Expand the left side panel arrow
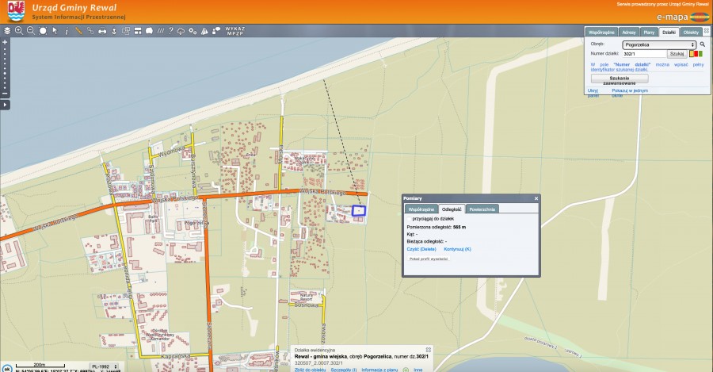Viewport: 713px width, 372px height. click(x=6, y=105)
